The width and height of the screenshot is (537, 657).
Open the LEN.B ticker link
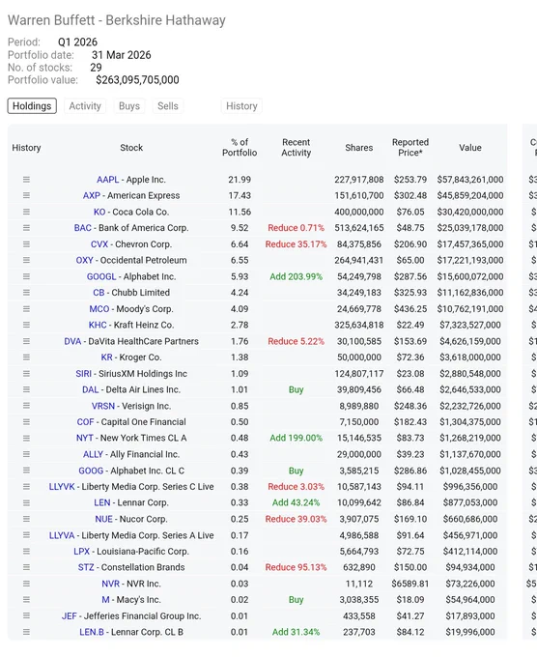(92, 632)
